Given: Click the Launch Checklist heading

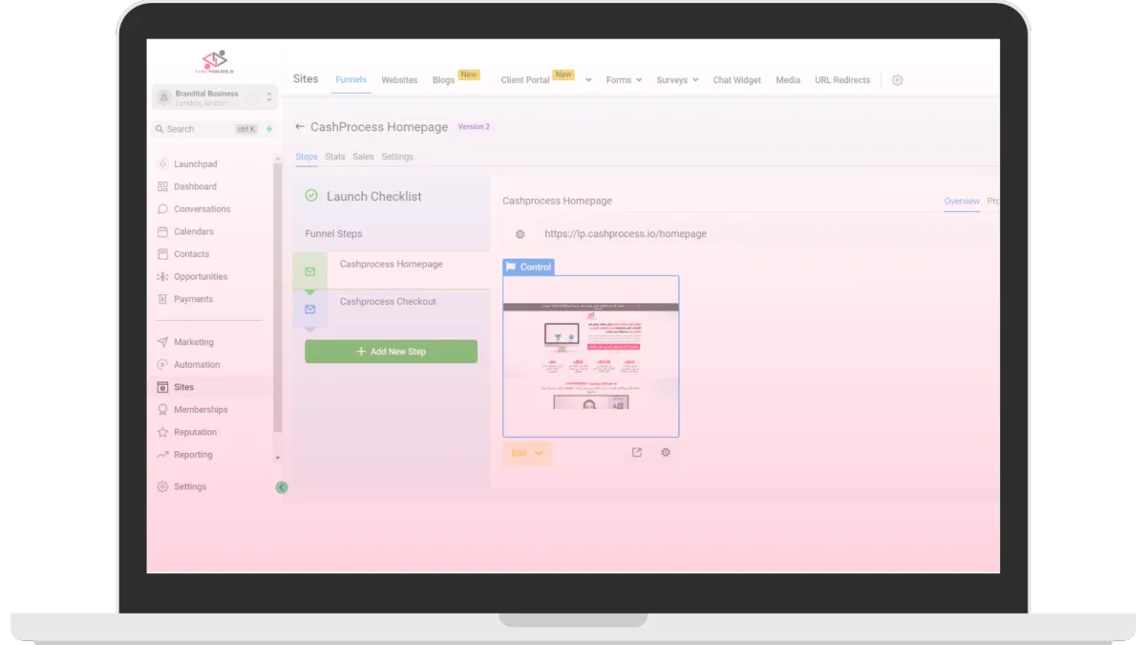Looking at the screenshot, I should pyautogui.click(x=373, y=196).
